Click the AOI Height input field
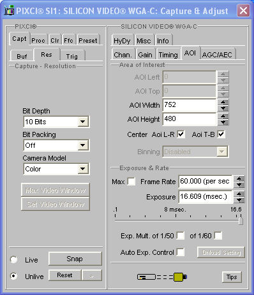 [190, 119]
